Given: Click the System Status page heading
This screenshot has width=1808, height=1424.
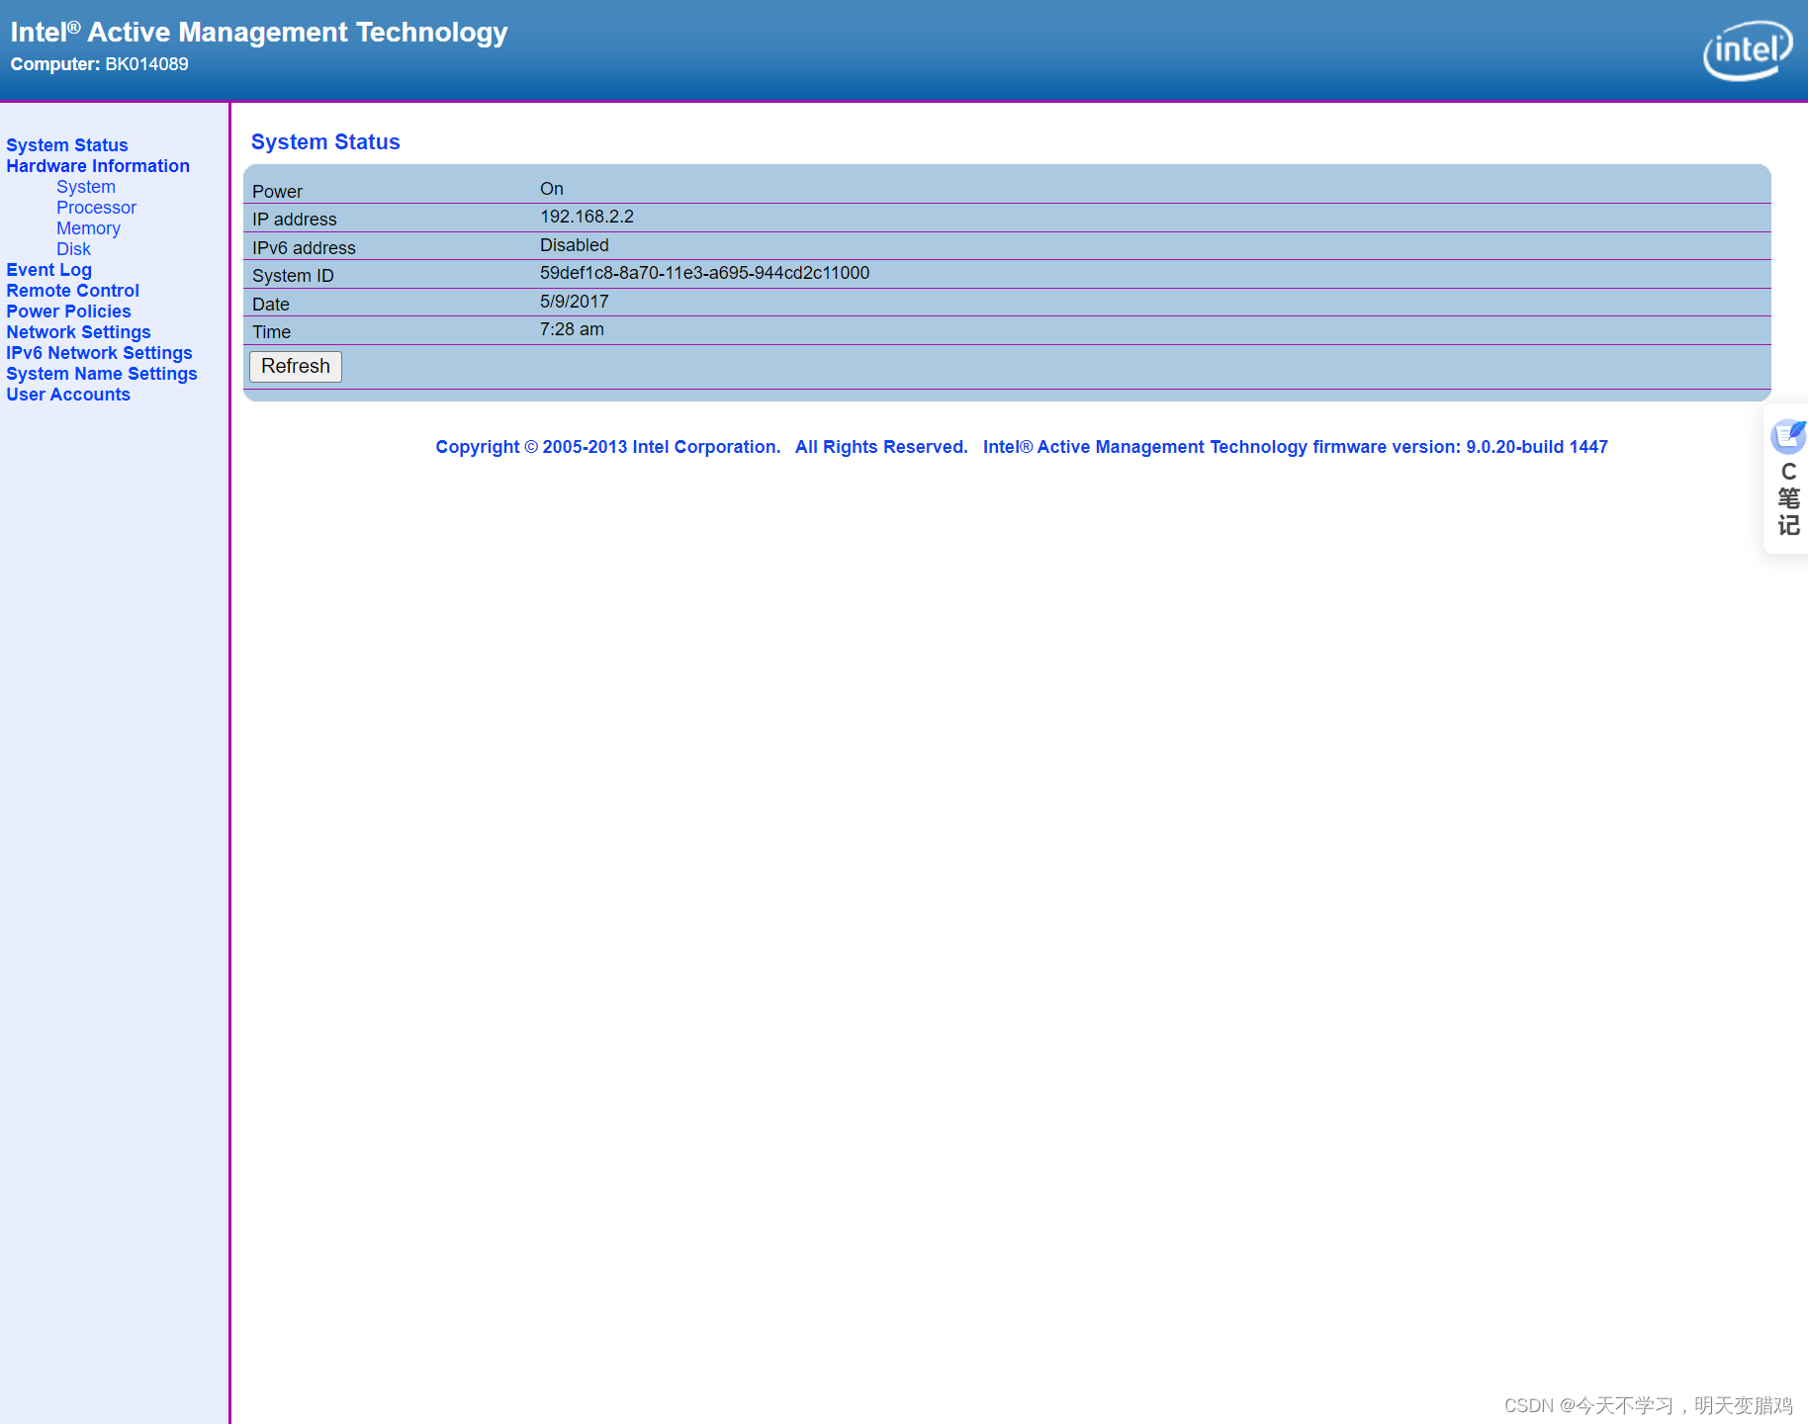Looking at the screenshot, I should tap(325, 142).
